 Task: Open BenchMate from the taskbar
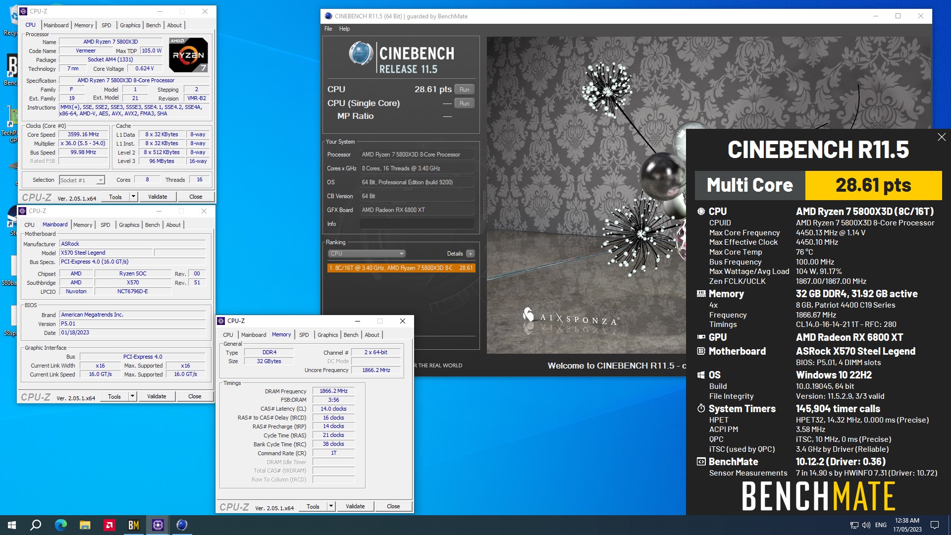134,525
